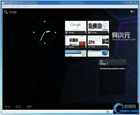
Task: Open the MSN bookmark thumbnail
Action: coord(98,42)
